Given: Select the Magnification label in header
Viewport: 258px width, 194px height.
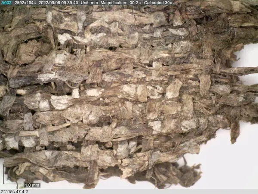Looking at the screenshot, I should (114, 3).
